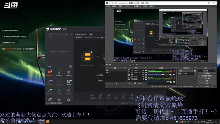The image size is (220, 124).
Task: Open OBS 文件(F) menu
Action: [x=108, y=6]
